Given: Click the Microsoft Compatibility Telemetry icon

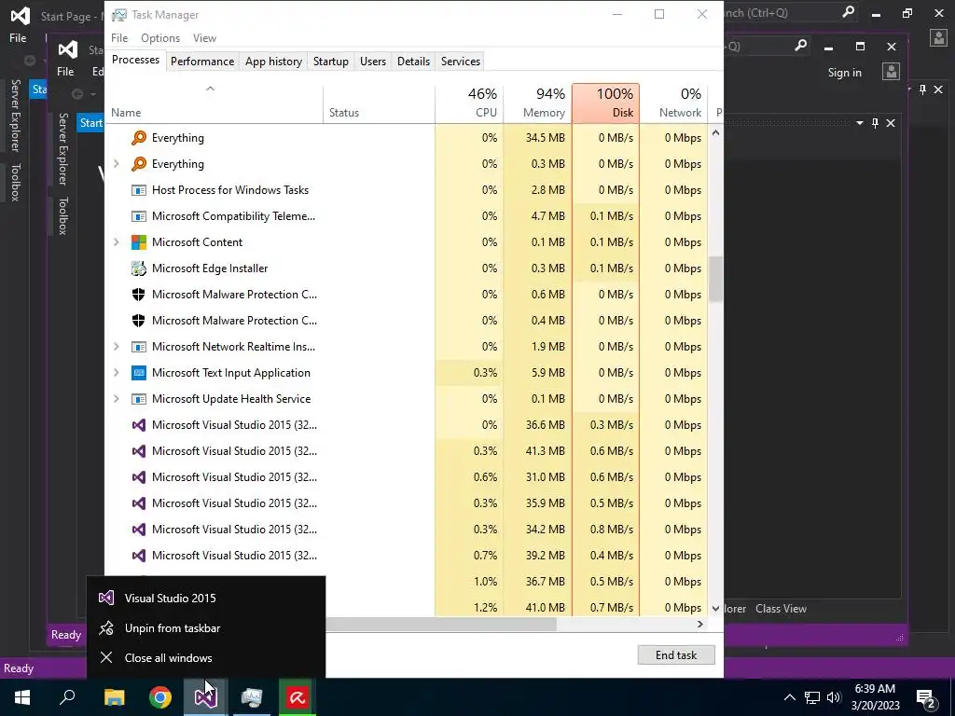Looking at the screenshot, I should click(139, 216).
